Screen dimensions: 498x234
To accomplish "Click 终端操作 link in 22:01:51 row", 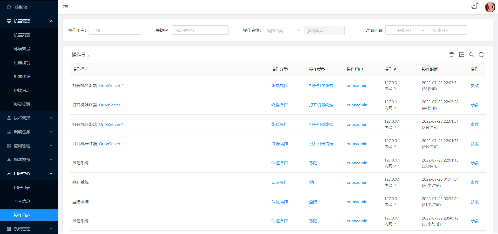I will [x=280, y=125].
